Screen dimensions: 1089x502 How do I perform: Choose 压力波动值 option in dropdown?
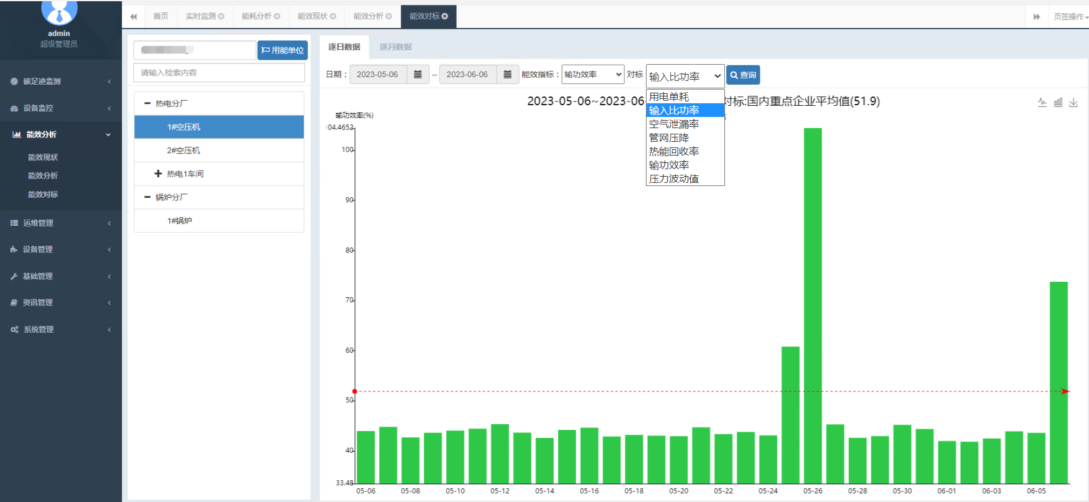click(674, 179)
